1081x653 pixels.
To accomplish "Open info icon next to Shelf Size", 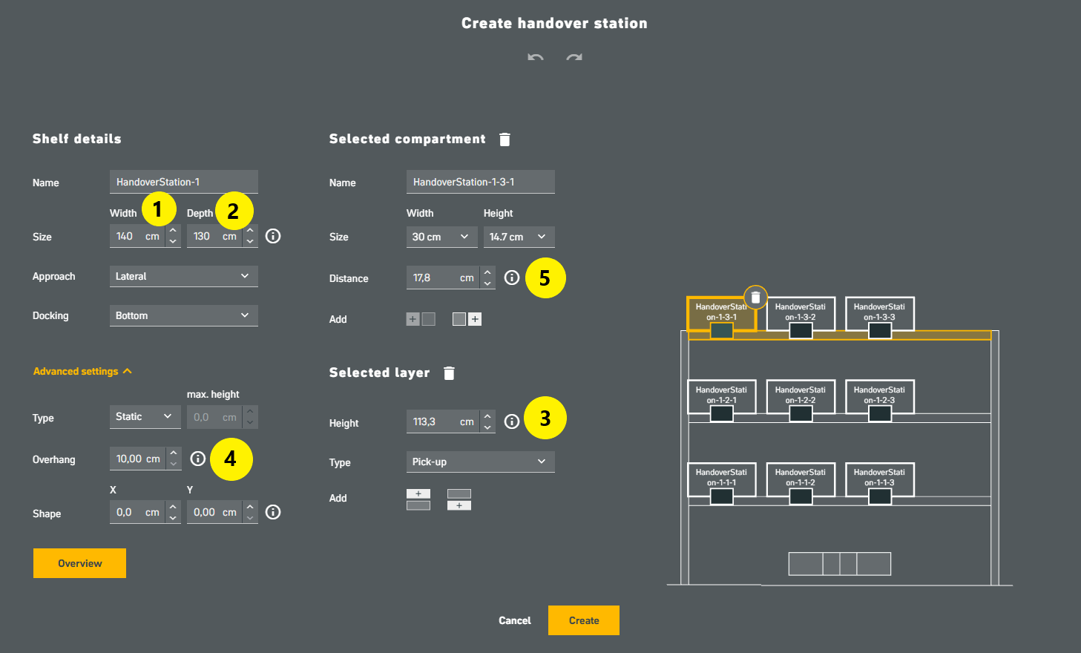I will click(x=273, y=236).
